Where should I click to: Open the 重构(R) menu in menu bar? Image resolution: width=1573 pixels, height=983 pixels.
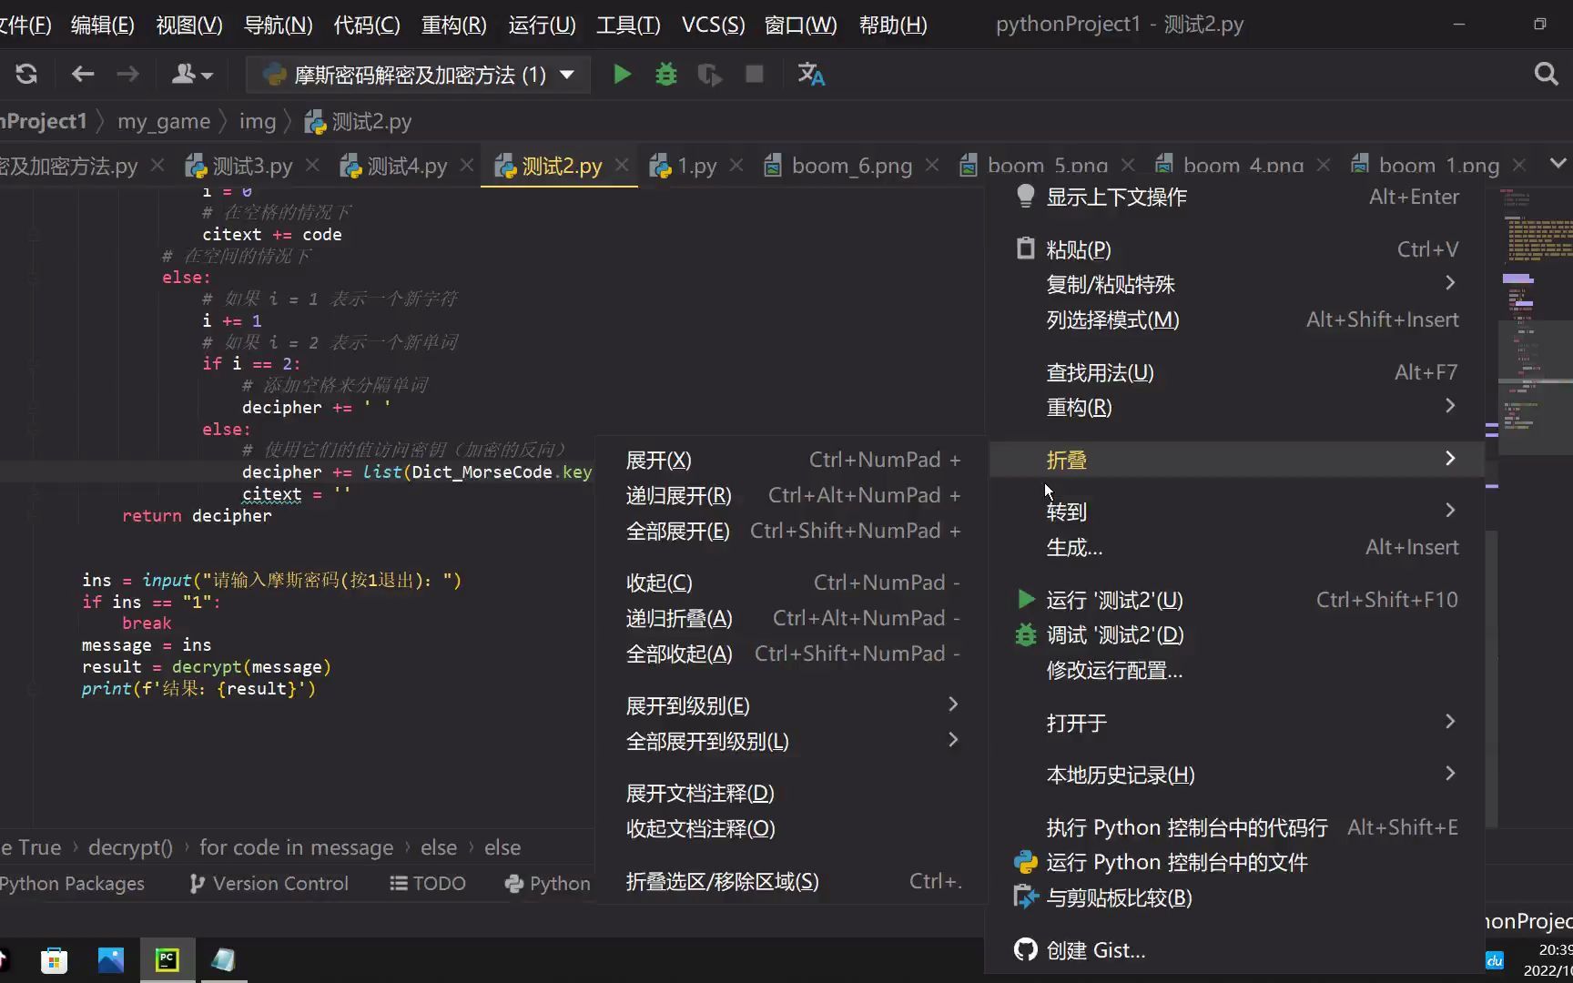[x=454, y=25]
